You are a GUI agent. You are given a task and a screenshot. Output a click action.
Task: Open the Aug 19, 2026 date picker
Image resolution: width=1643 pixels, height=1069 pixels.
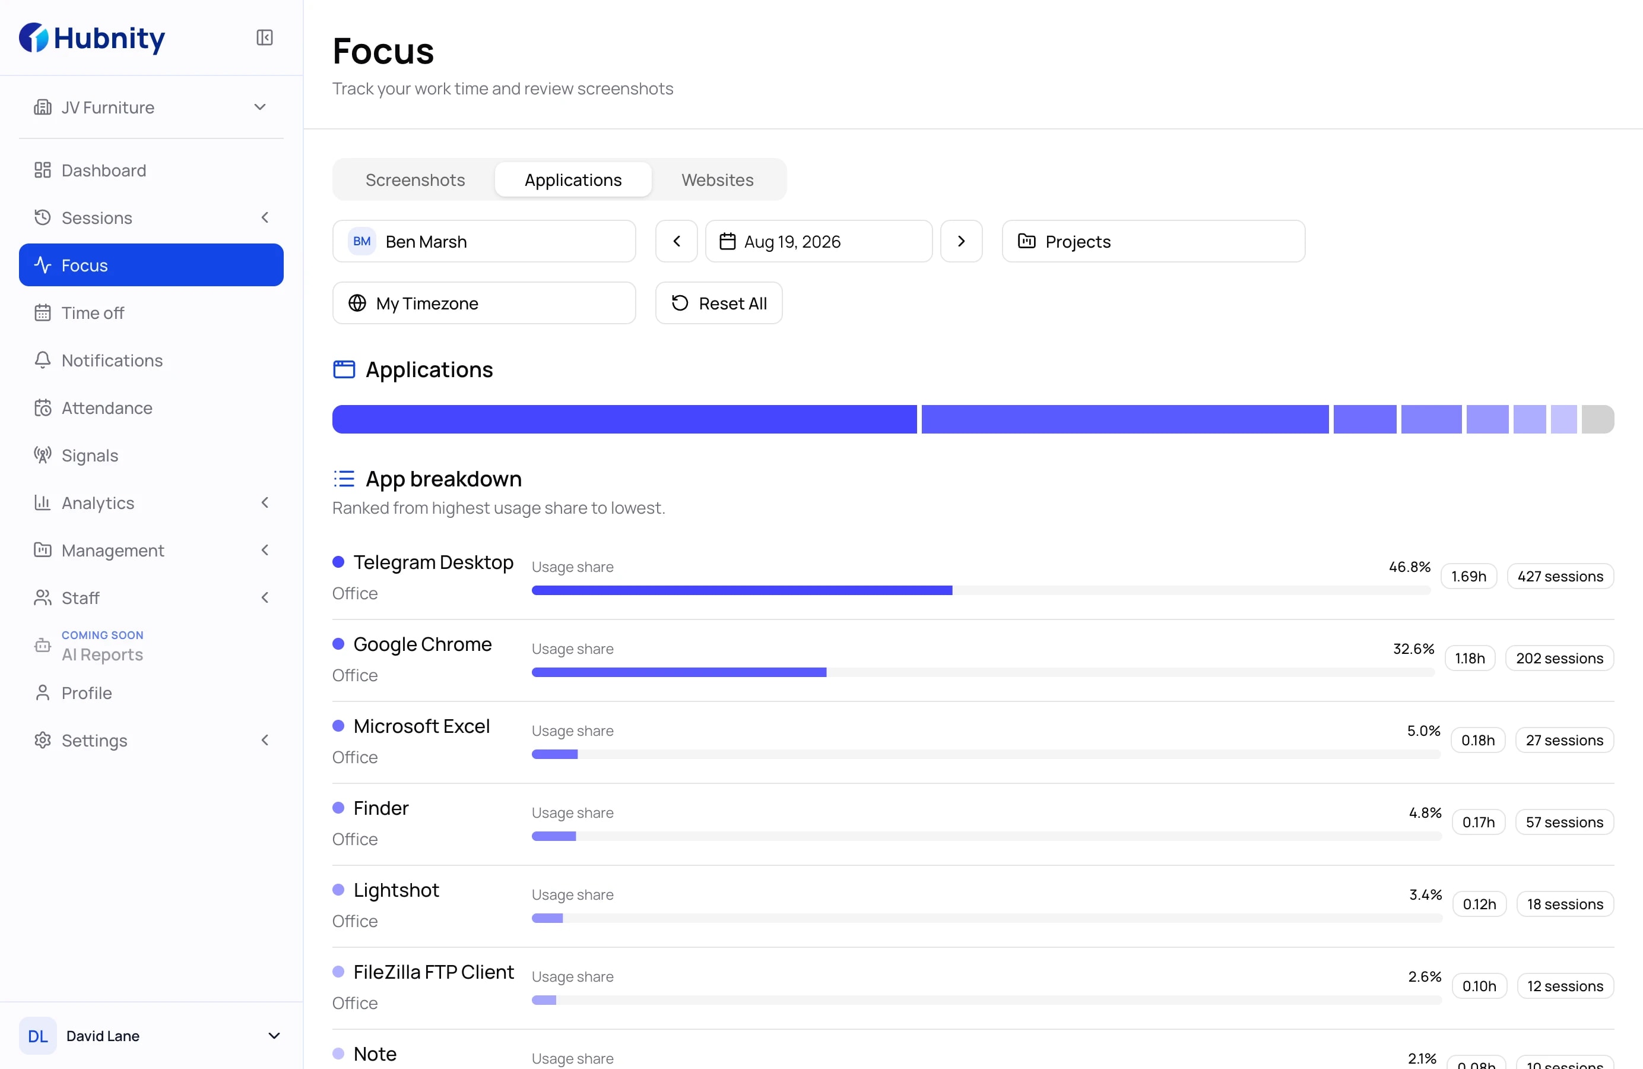[x=819, y=241]
